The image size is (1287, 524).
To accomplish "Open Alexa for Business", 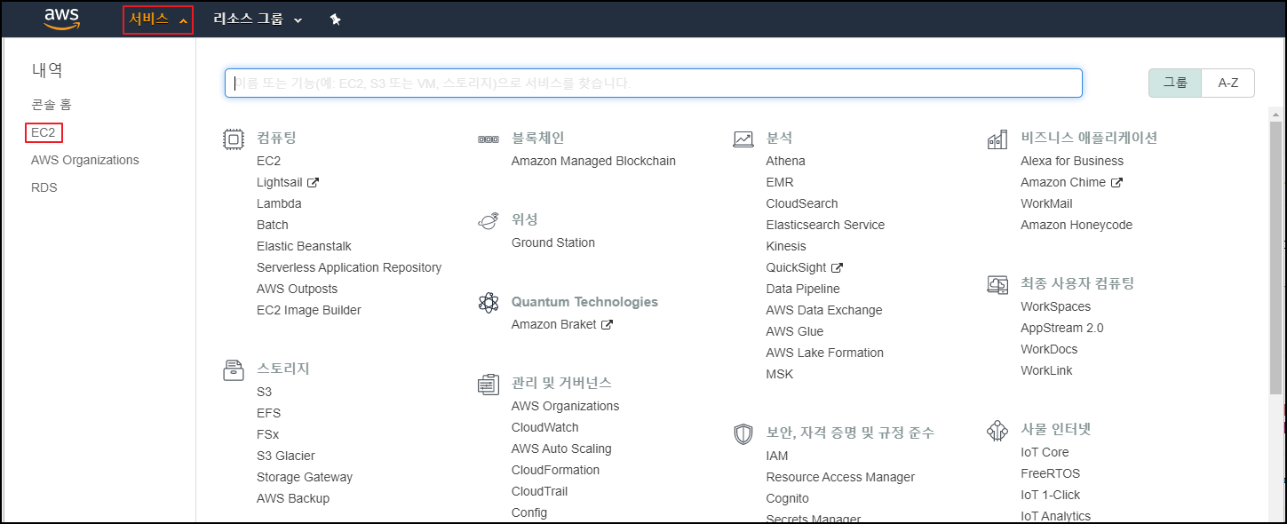I will [1072, 161].
